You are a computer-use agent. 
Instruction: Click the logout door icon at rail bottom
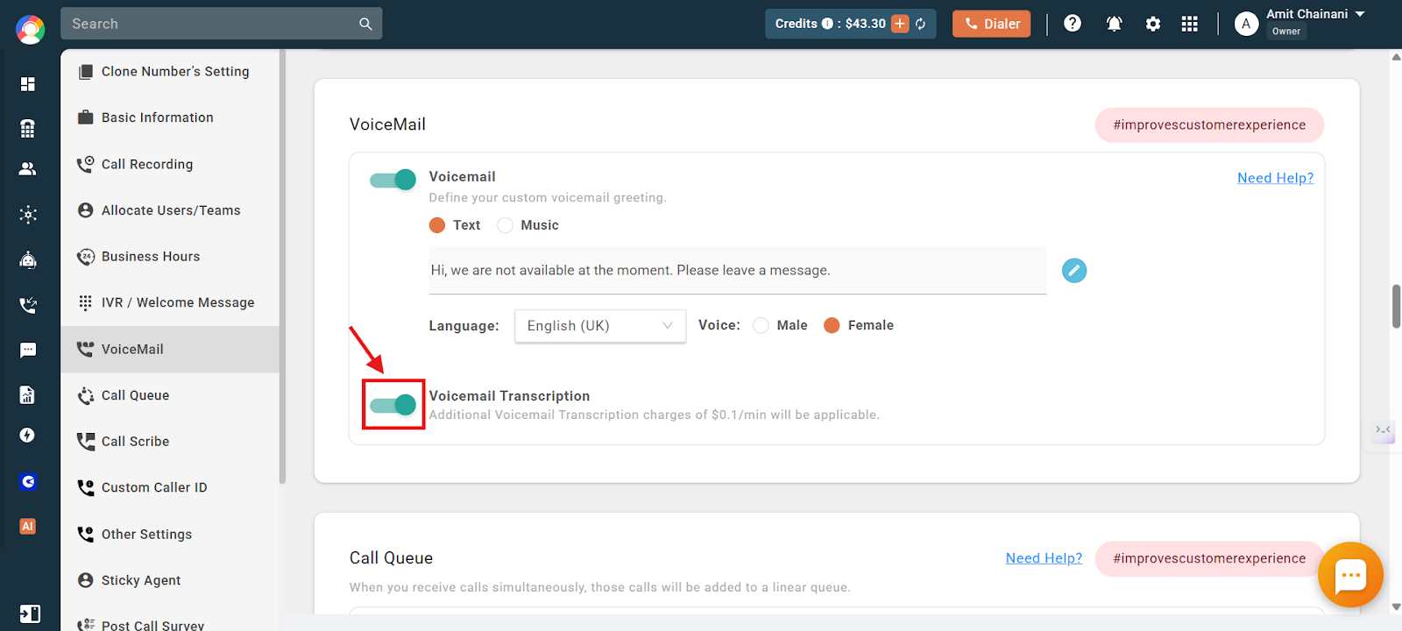click(x=29, y=613)
